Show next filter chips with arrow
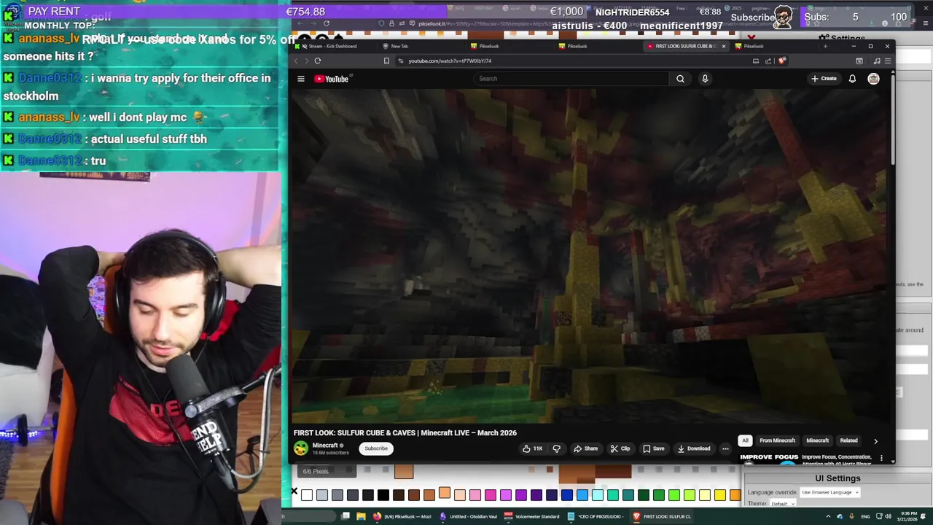 pos(875,440)
